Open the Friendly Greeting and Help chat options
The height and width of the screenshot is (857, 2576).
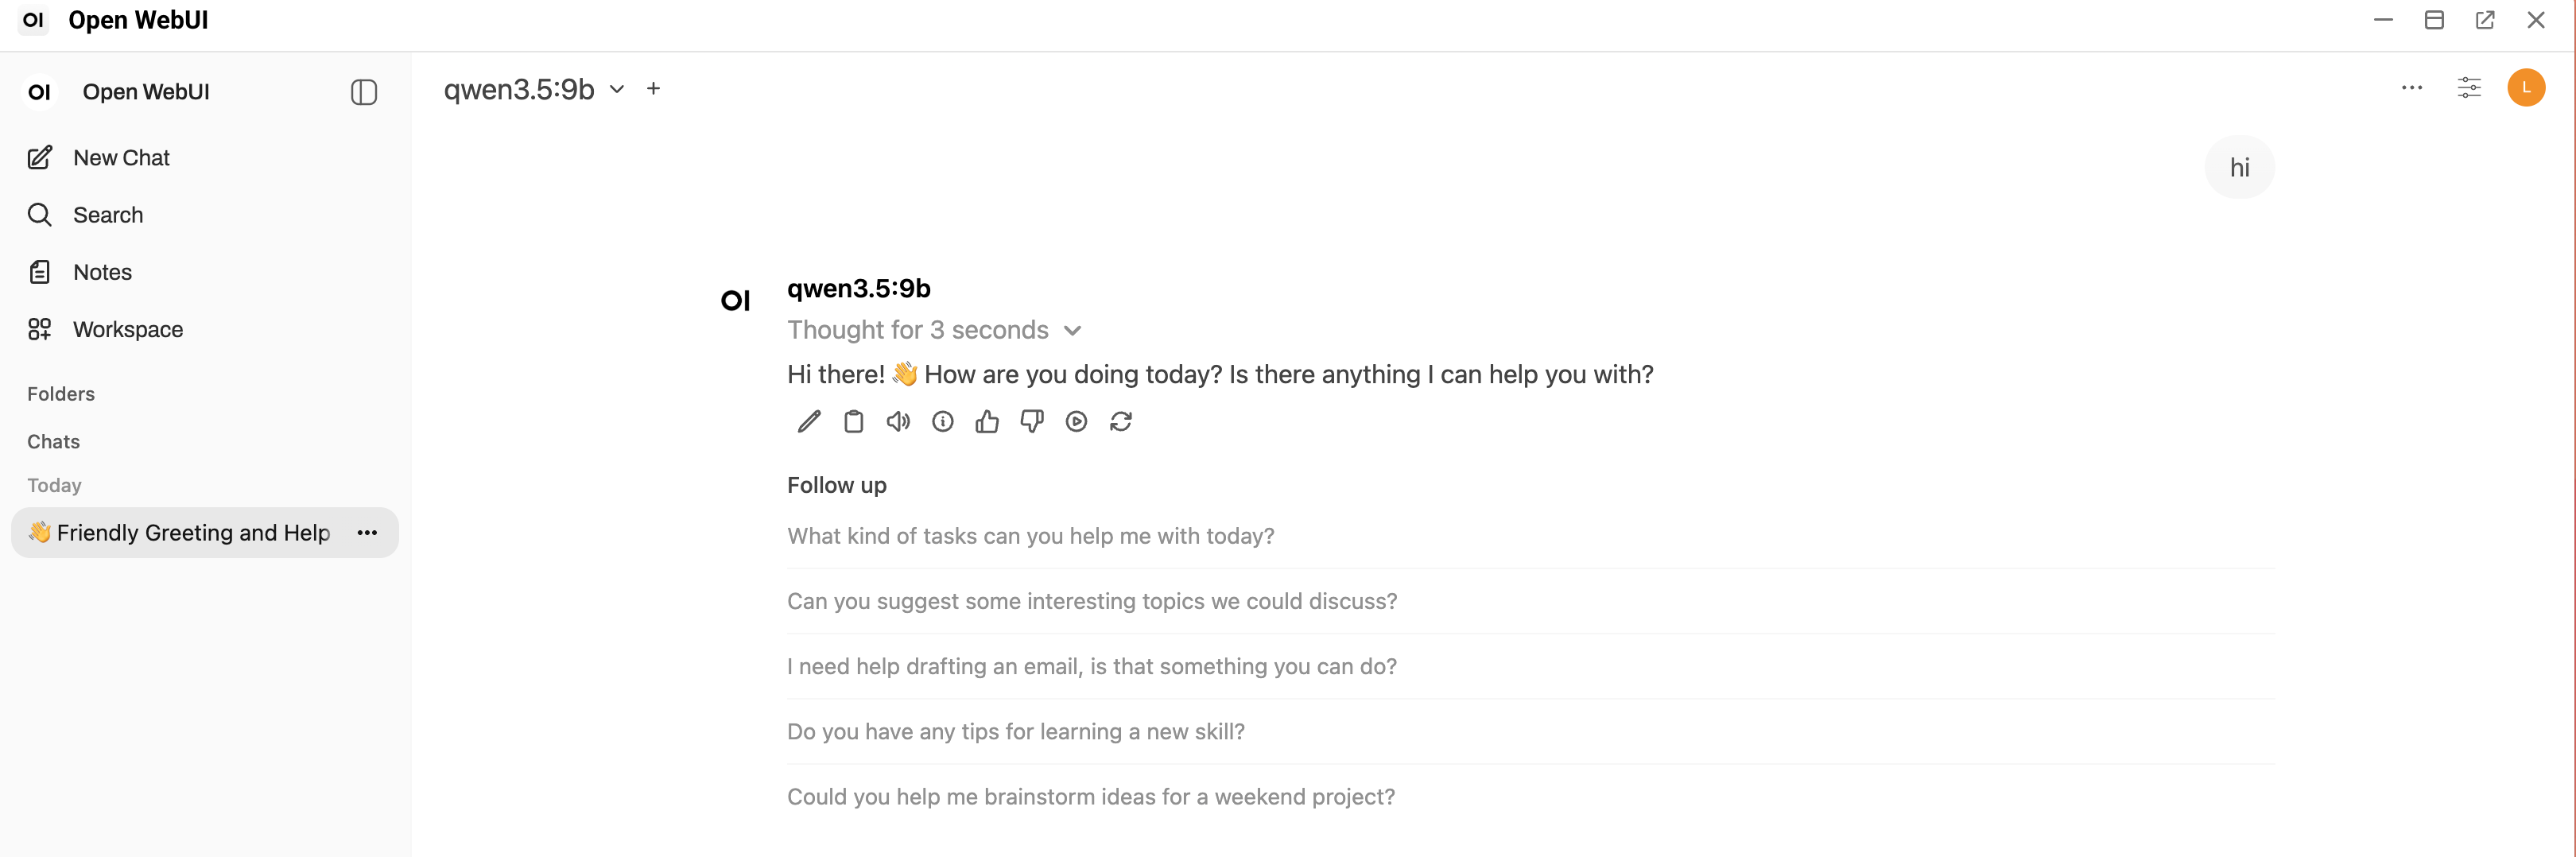pyautogui.click(x=367, y=533)
